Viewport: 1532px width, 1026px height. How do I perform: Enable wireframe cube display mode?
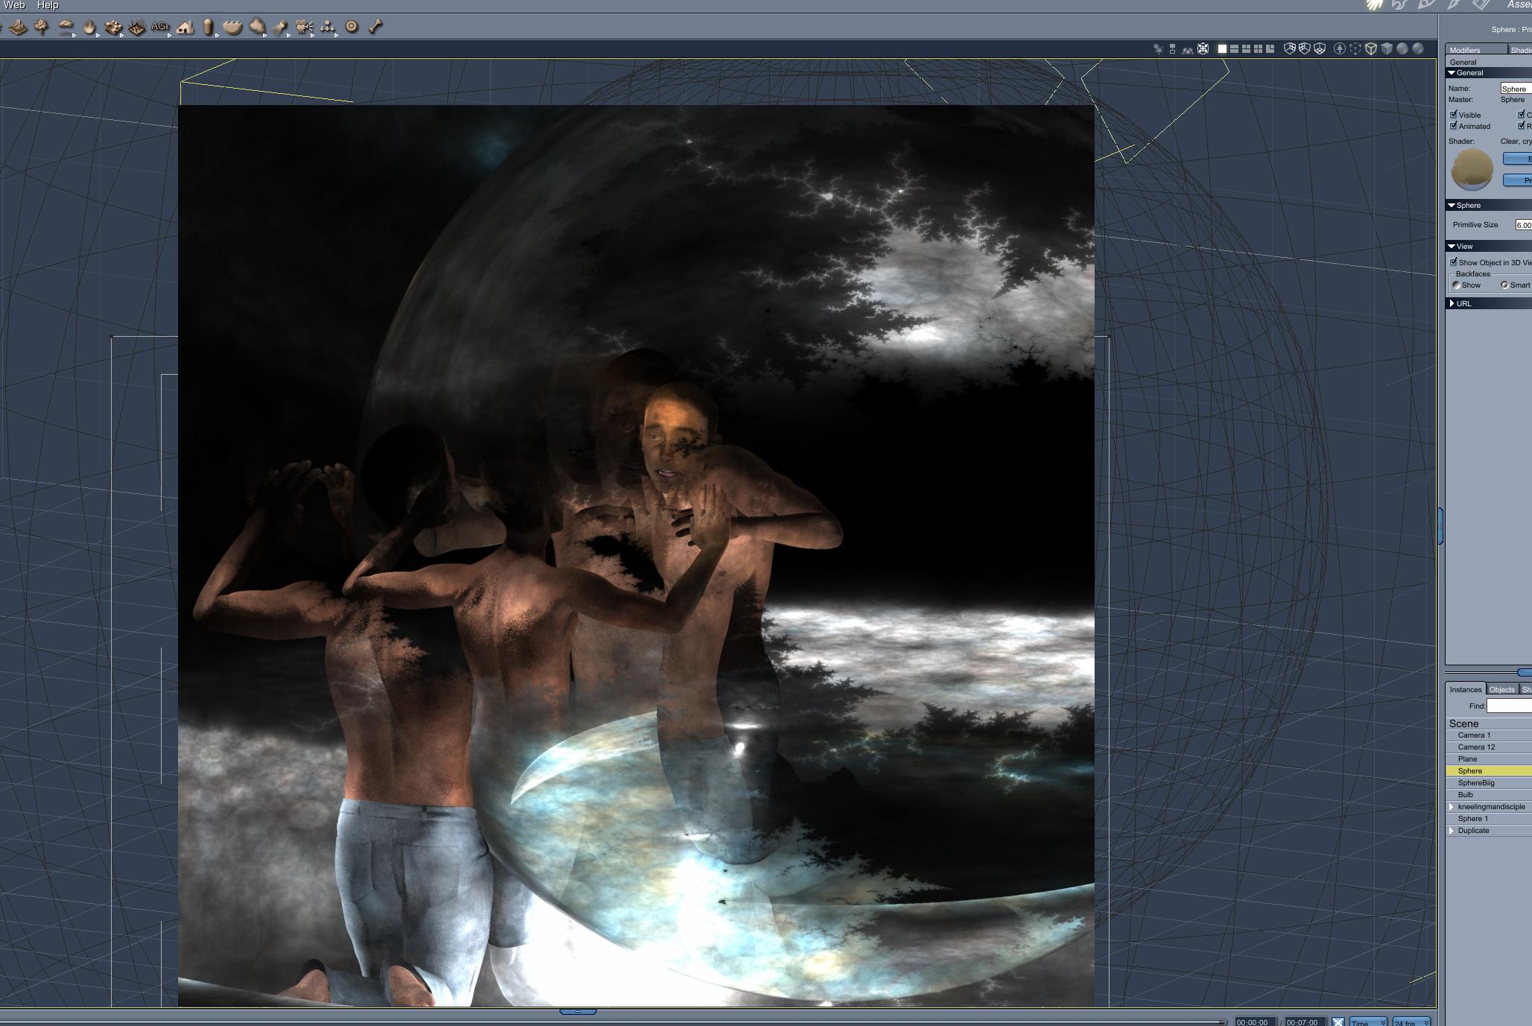point(1370,49)
